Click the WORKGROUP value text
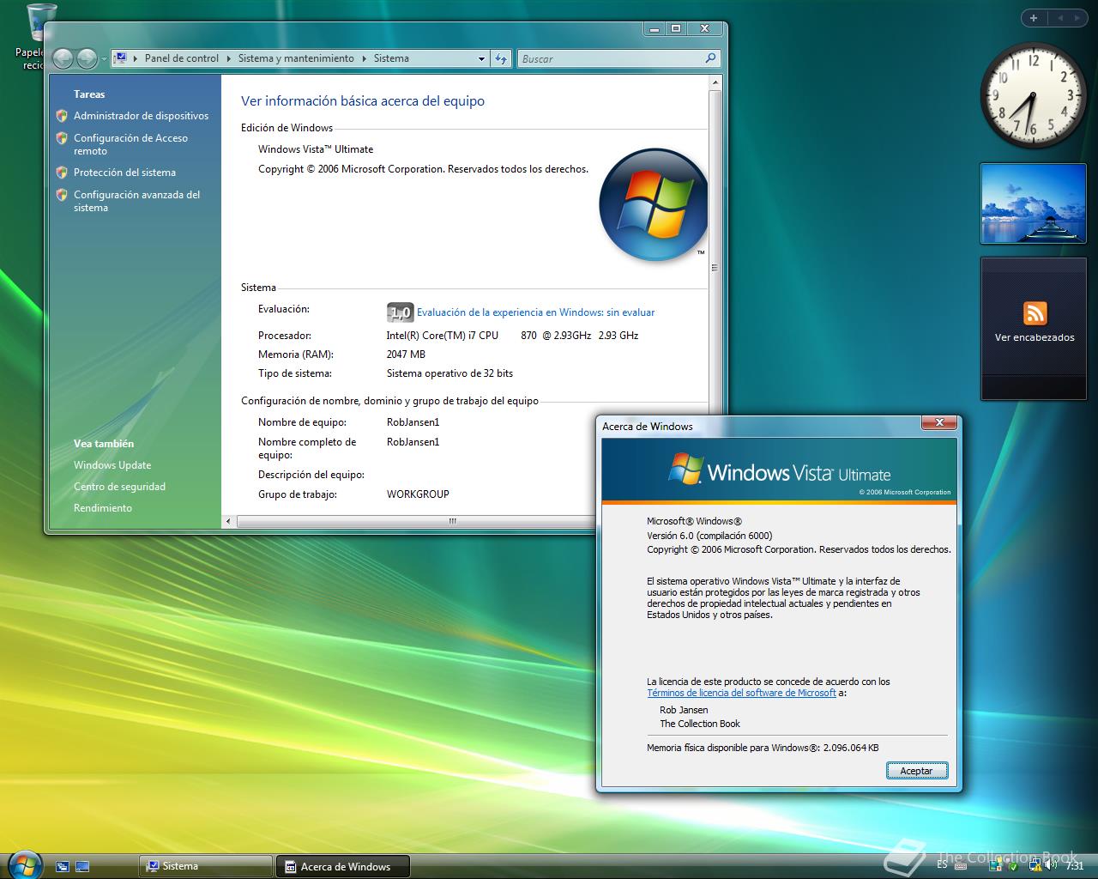This screenshot has width=1098, height=879. click(418, 494)
